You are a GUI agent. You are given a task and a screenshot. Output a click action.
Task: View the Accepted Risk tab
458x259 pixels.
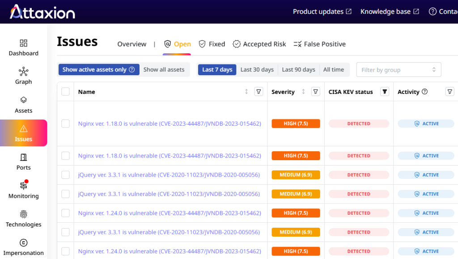point(259,44)
